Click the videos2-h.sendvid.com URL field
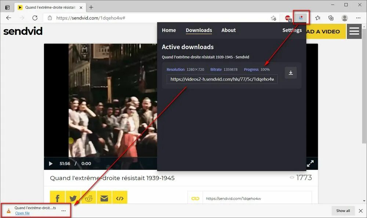The width and height of the screenshot is (367, 218). pyautogui.click(x=222, y=79)
